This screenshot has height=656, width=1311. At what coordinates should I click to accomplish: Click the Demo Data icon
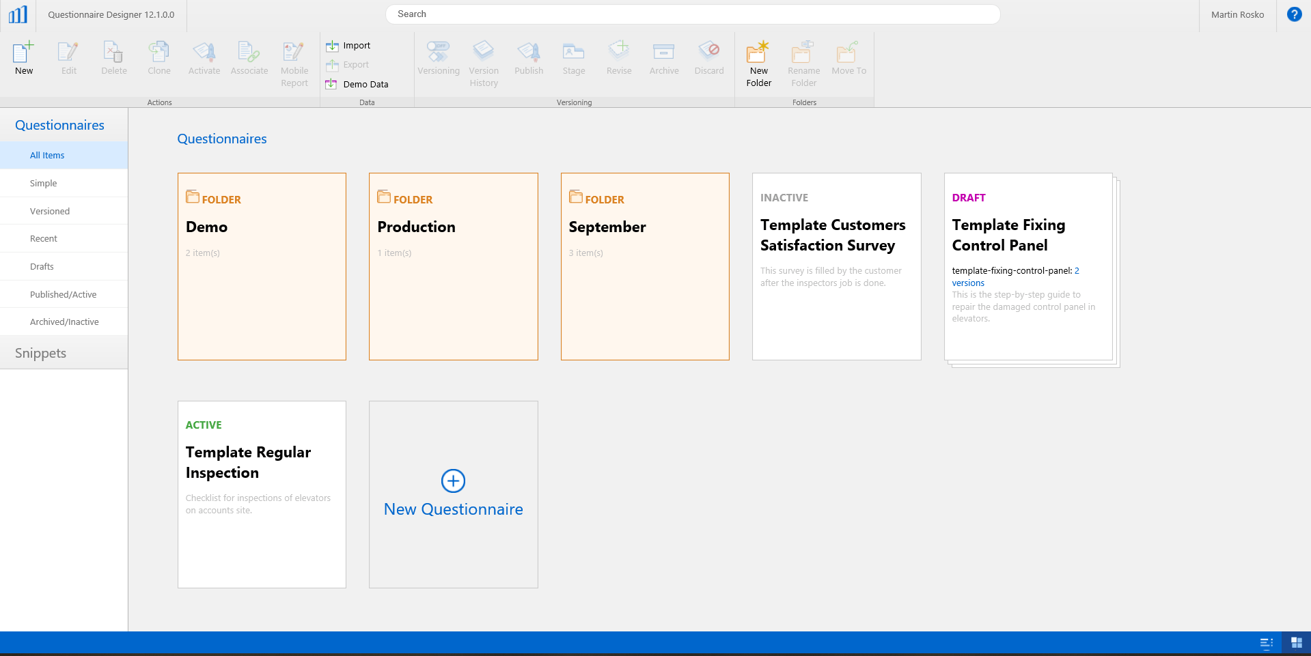[331, 84]
